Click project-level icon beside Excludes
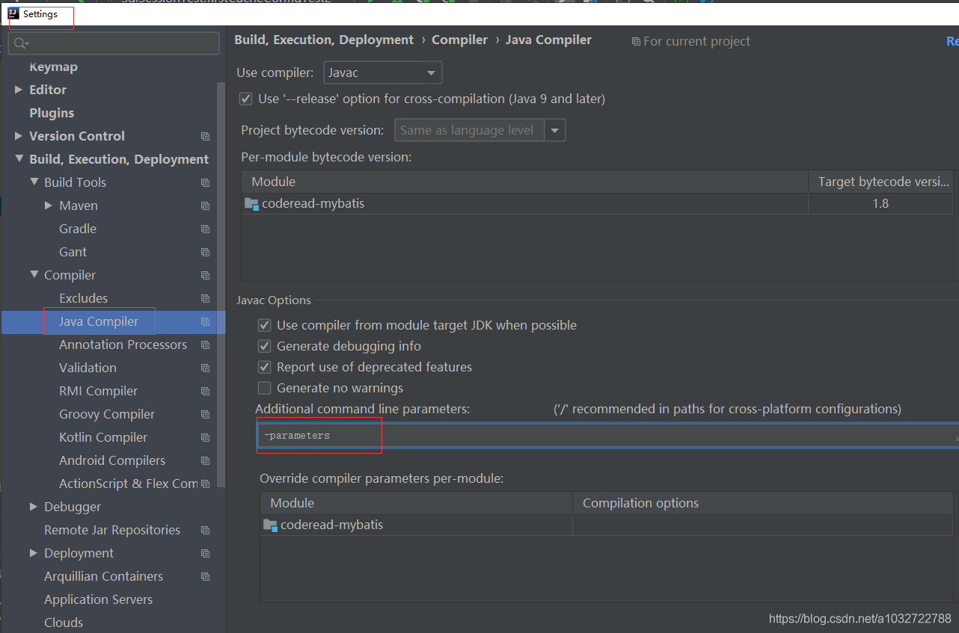The image size is (959, 633). coord(205,298)
